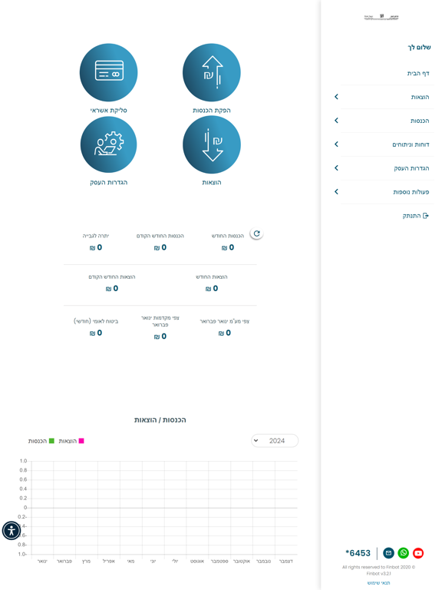Expand the הגדרות העסק sidebar chevron

[x=336, y=167]
